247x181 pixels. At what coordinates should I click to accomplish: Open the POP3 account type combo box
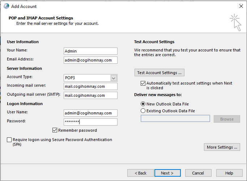(x=87, y=78)
